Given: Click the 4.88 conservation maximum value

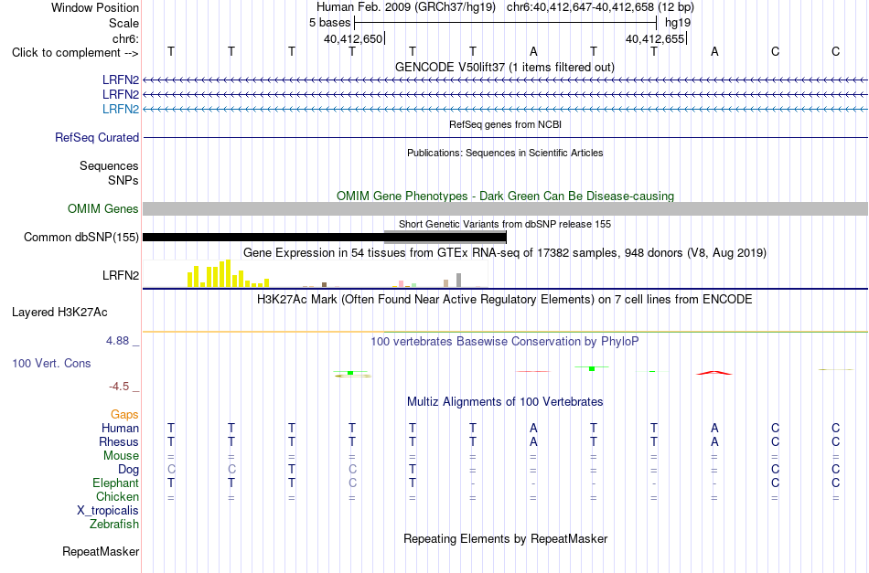Looking at the screenshot, I should [117, 341].
